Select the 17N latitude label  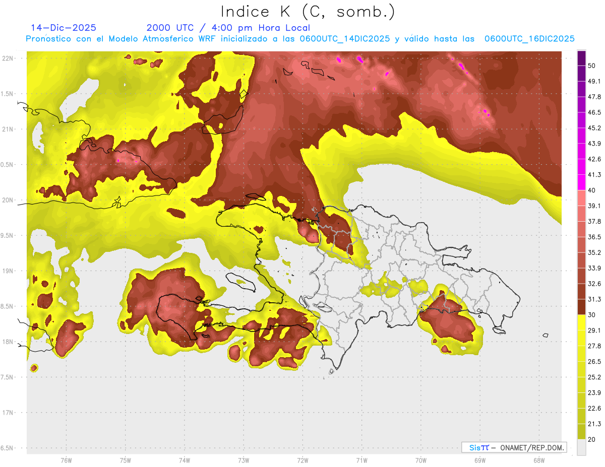[x=9, y=413]
